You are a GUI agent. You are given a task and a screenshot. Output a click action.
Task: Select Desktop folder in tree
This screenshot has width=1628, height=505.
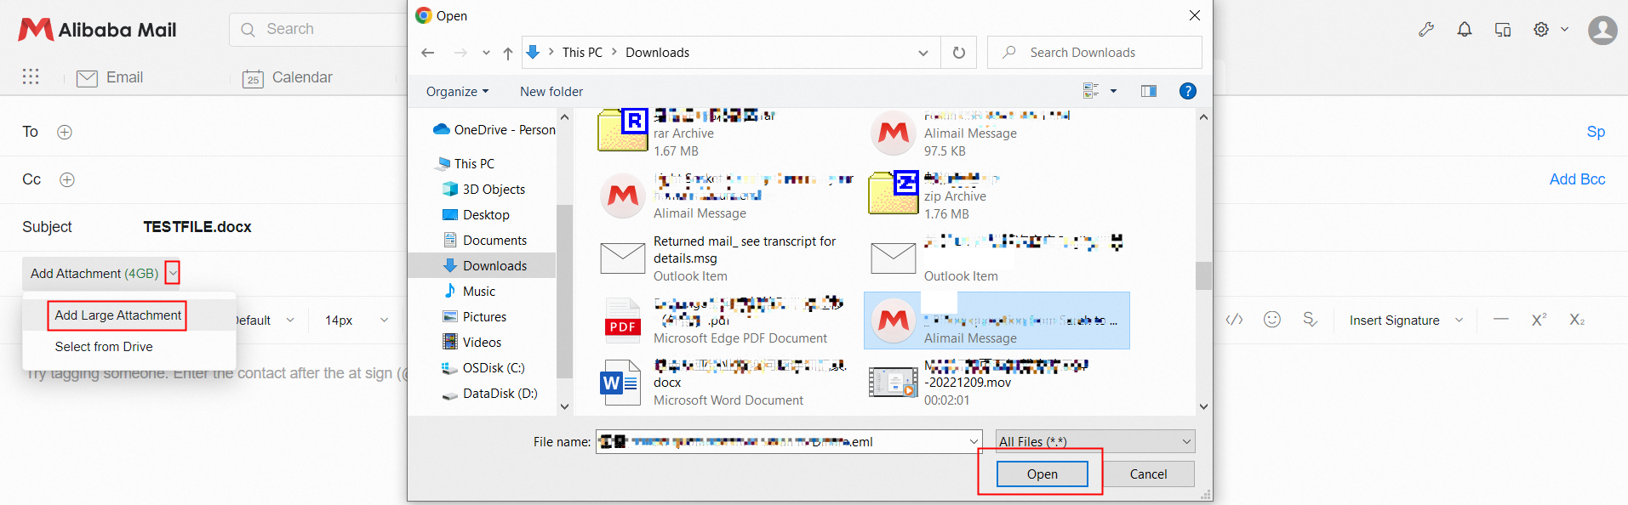tap(477, 215)
